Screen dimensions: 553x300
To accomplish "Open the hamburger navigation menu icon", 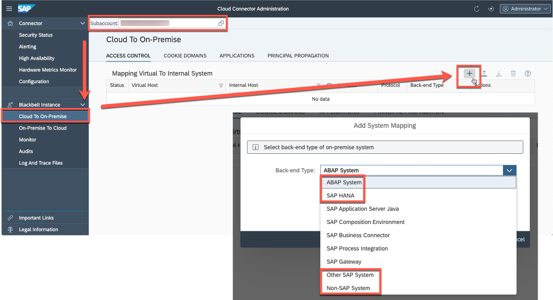I will [x=9, y=8].
